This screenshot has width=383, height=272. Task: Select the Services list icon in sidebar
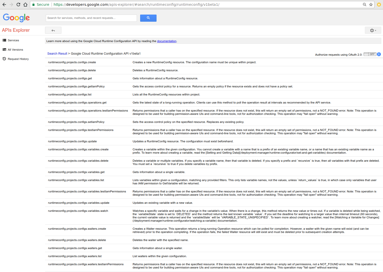click(4, 40)
